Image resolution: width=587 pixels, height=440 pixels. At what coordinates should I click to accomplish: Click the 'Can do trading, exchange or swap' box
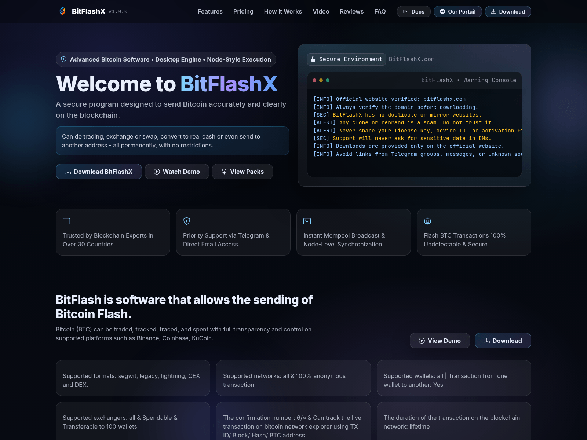172,141
